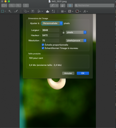116x128 pixels.
Task: Click the green fullscreen window button
Action: 9,1
